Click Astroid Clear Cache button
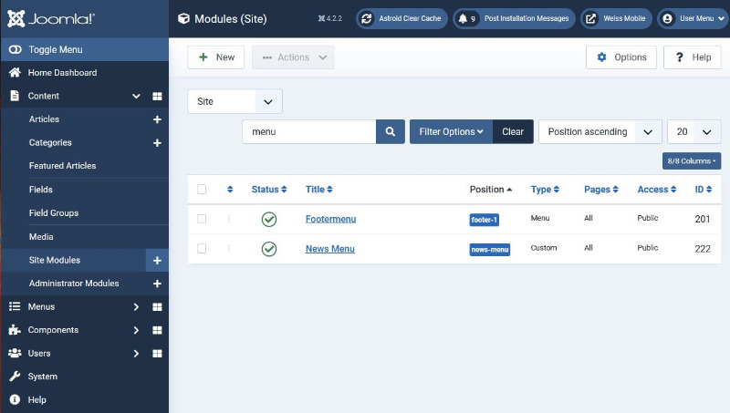Screen dimensions: 730x413 click(x=401, y=18)
